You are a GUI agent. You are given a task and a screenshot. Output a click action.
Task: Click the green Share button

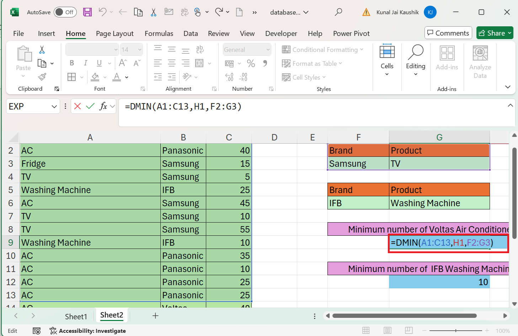pos(495,33)
